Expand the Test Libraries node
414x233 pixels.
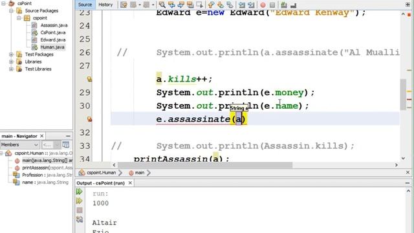[x=11, y=69]
